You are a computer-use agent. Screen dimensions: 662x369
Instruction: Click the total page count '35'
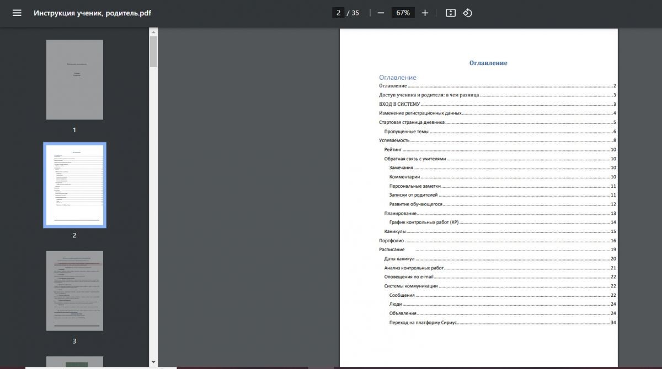pos(355,13)
